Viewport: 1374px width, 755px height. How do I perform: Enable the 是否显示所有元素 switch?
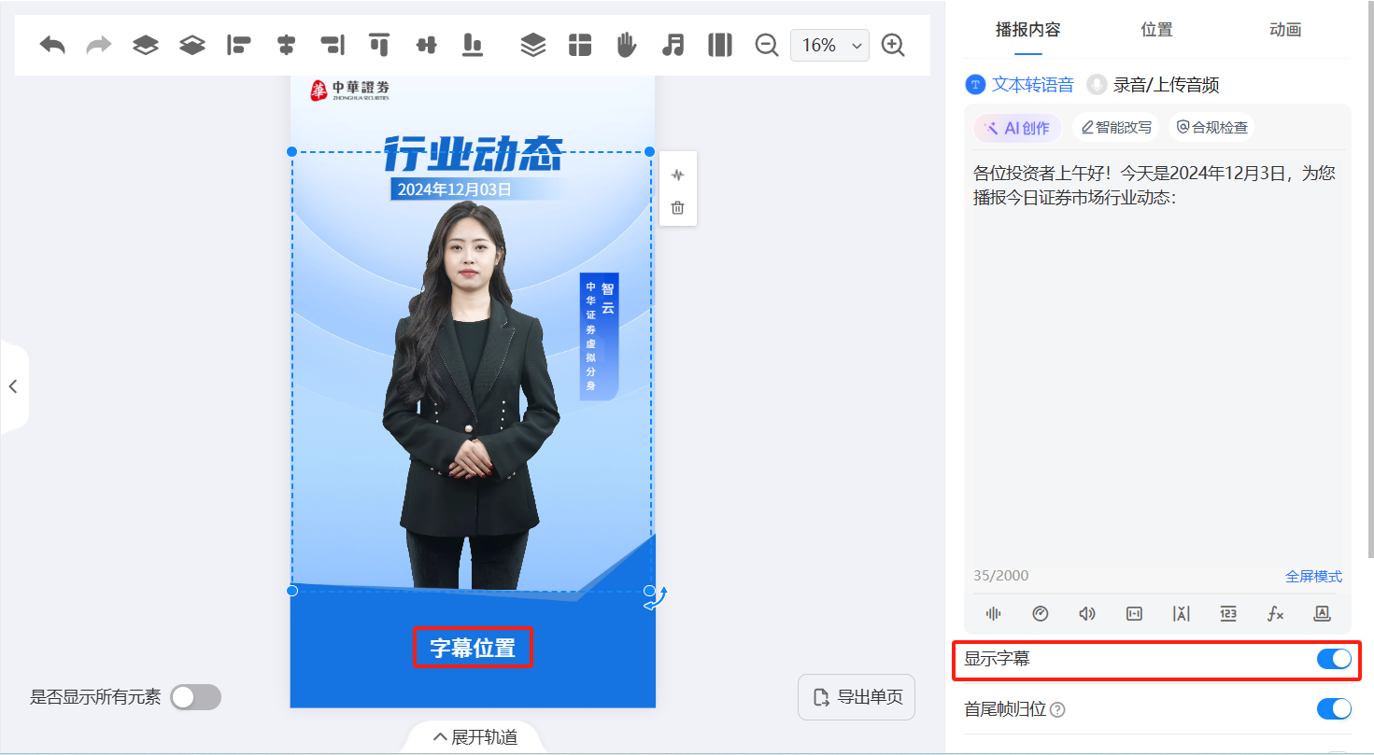(x=196, y=696)
